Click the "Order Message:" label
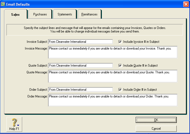190x134 pixels. [x=37, y=96]
